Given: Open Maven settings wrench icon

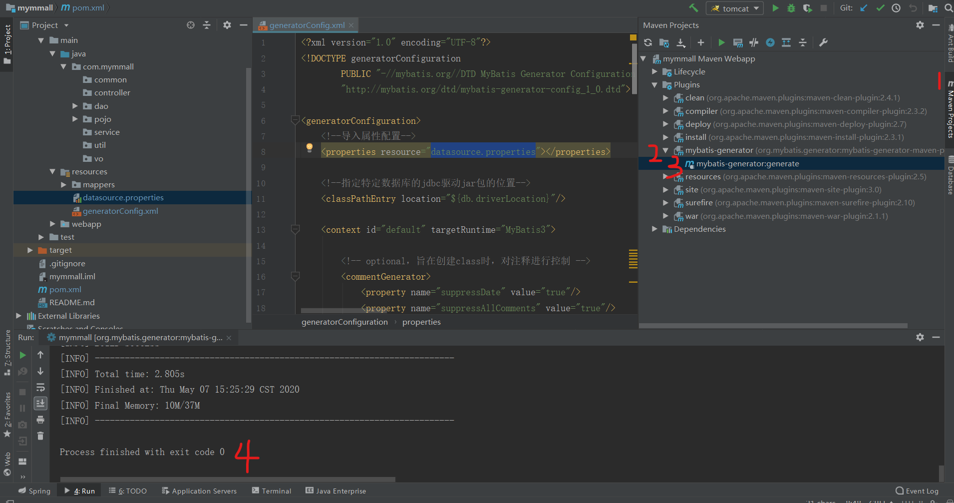Looking at the screenshot, I should [824, 42].
